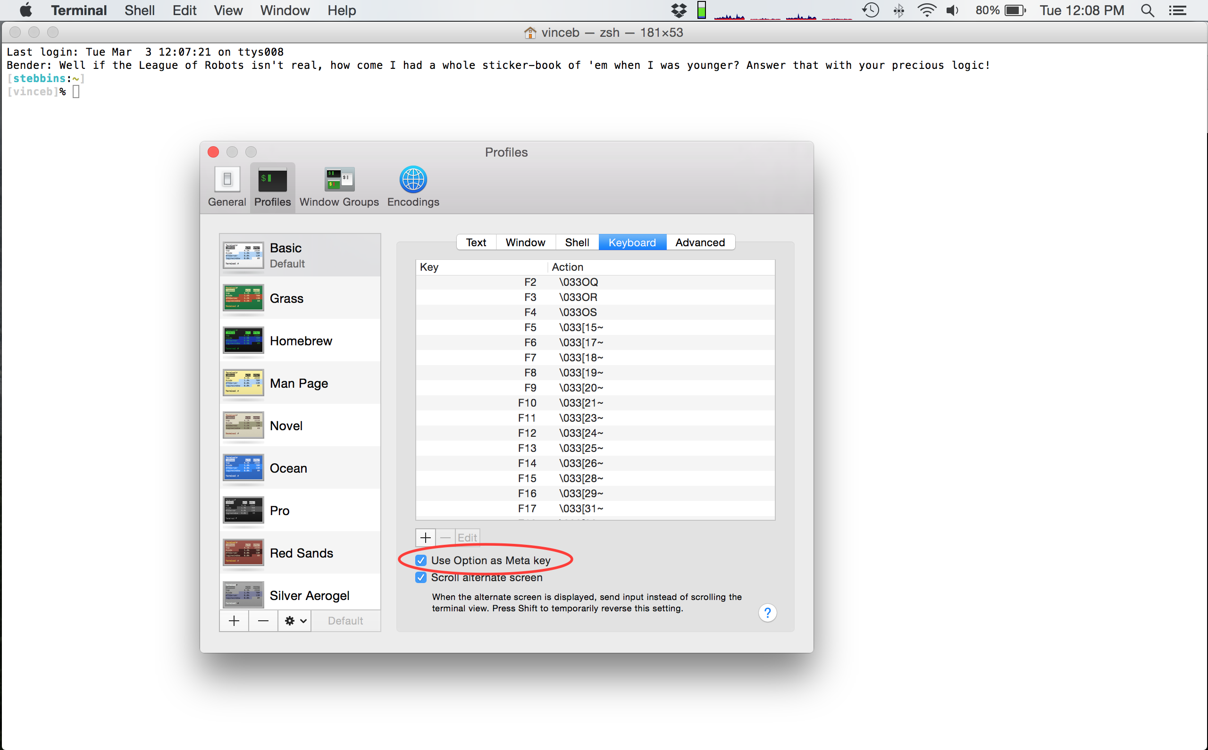Select the Homebrew profile
The height and width of the screenshot is (750, 1208).
point(300,341)
